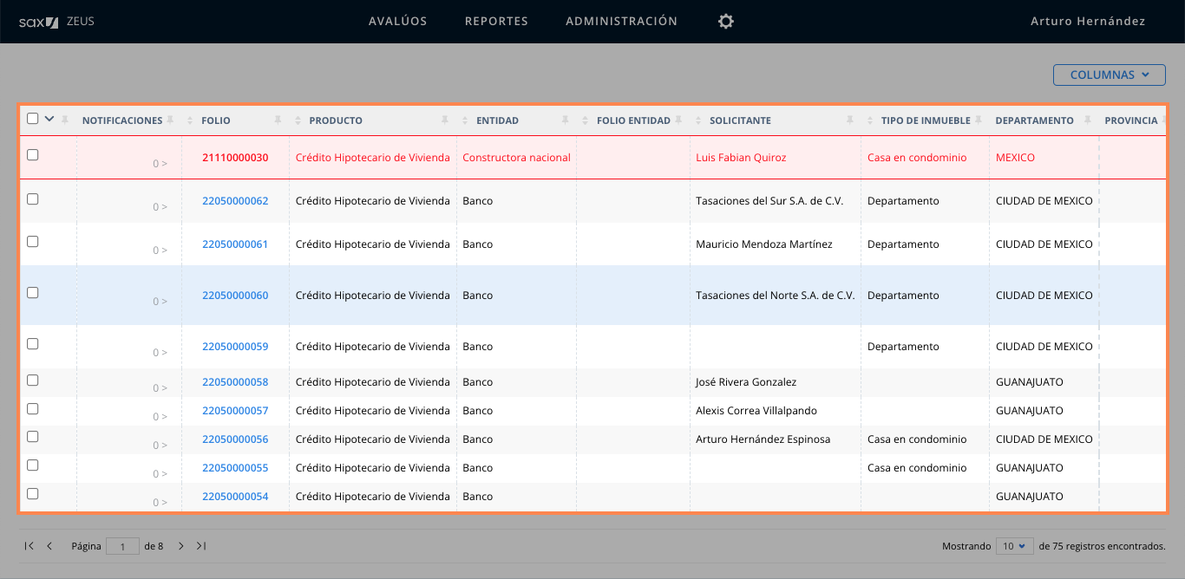Click the PROVINCIA column header
The height and width of the screenshot is (579, 1185).
pyautogui.click(x=1130, y=120)
